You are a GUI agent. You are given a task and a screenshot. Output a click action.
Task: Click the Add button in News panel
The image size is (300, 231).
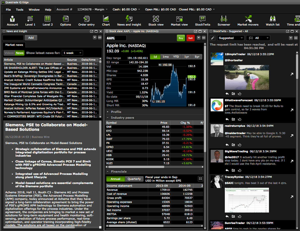(x=31, y=37)
